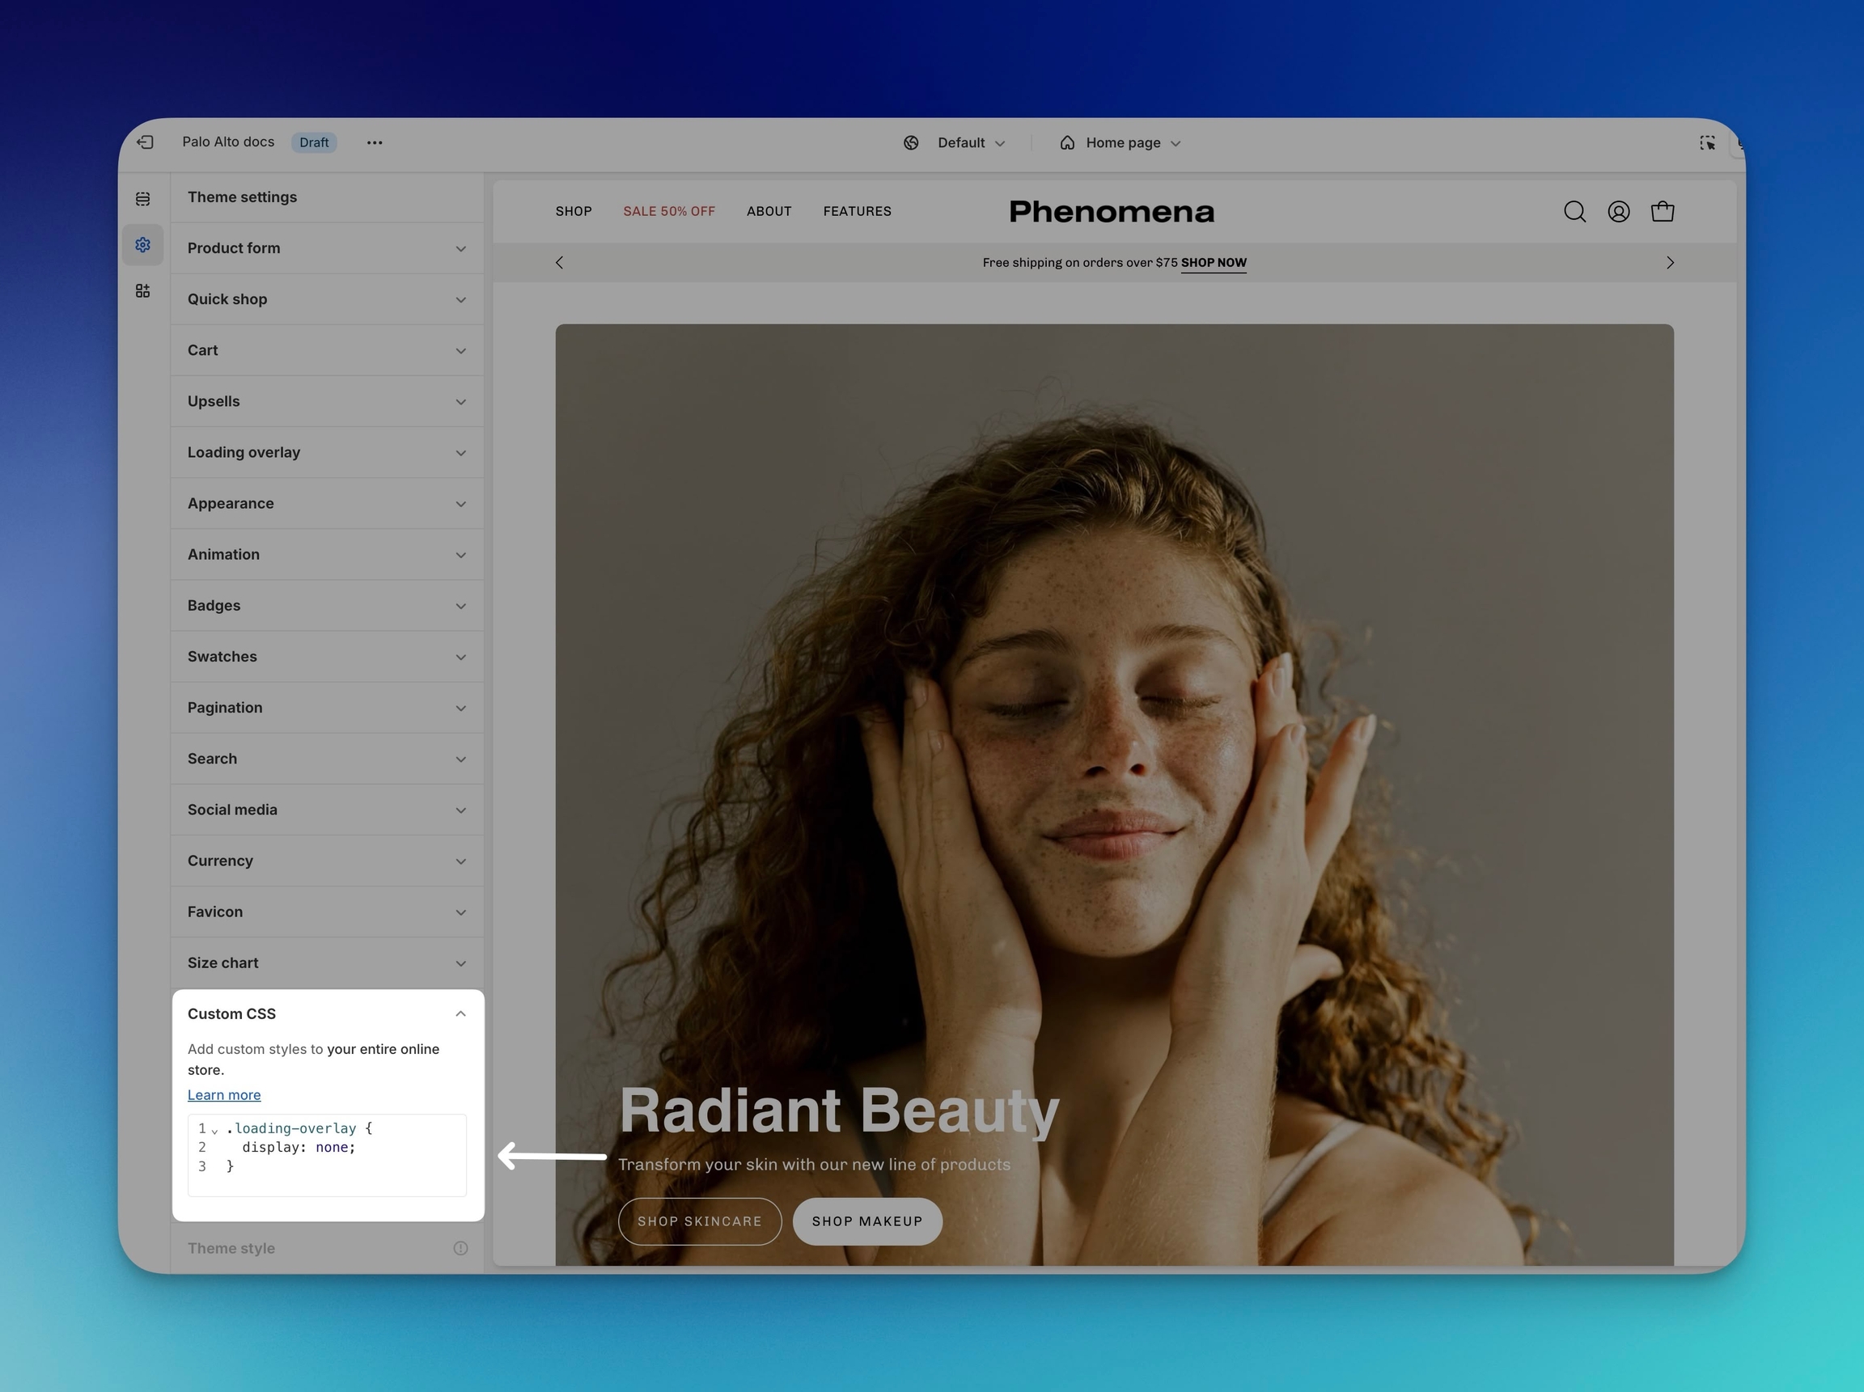
Task: Click the inspector selection tool icon
Action: coord(1707,143)
